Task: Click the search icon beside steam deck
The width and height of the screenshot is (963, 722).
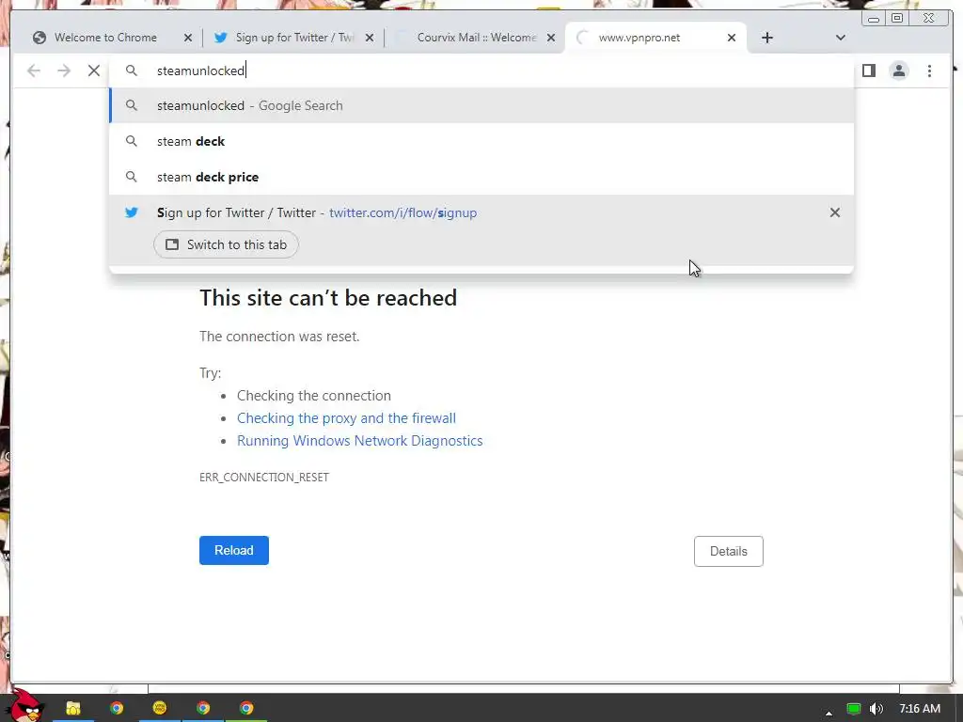Action: tap(132, 141)
